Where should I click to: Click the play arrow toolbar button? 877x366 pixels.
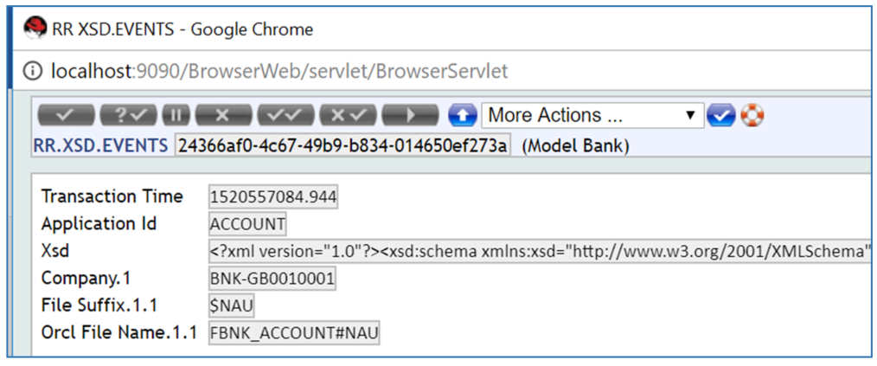[410, 115]
